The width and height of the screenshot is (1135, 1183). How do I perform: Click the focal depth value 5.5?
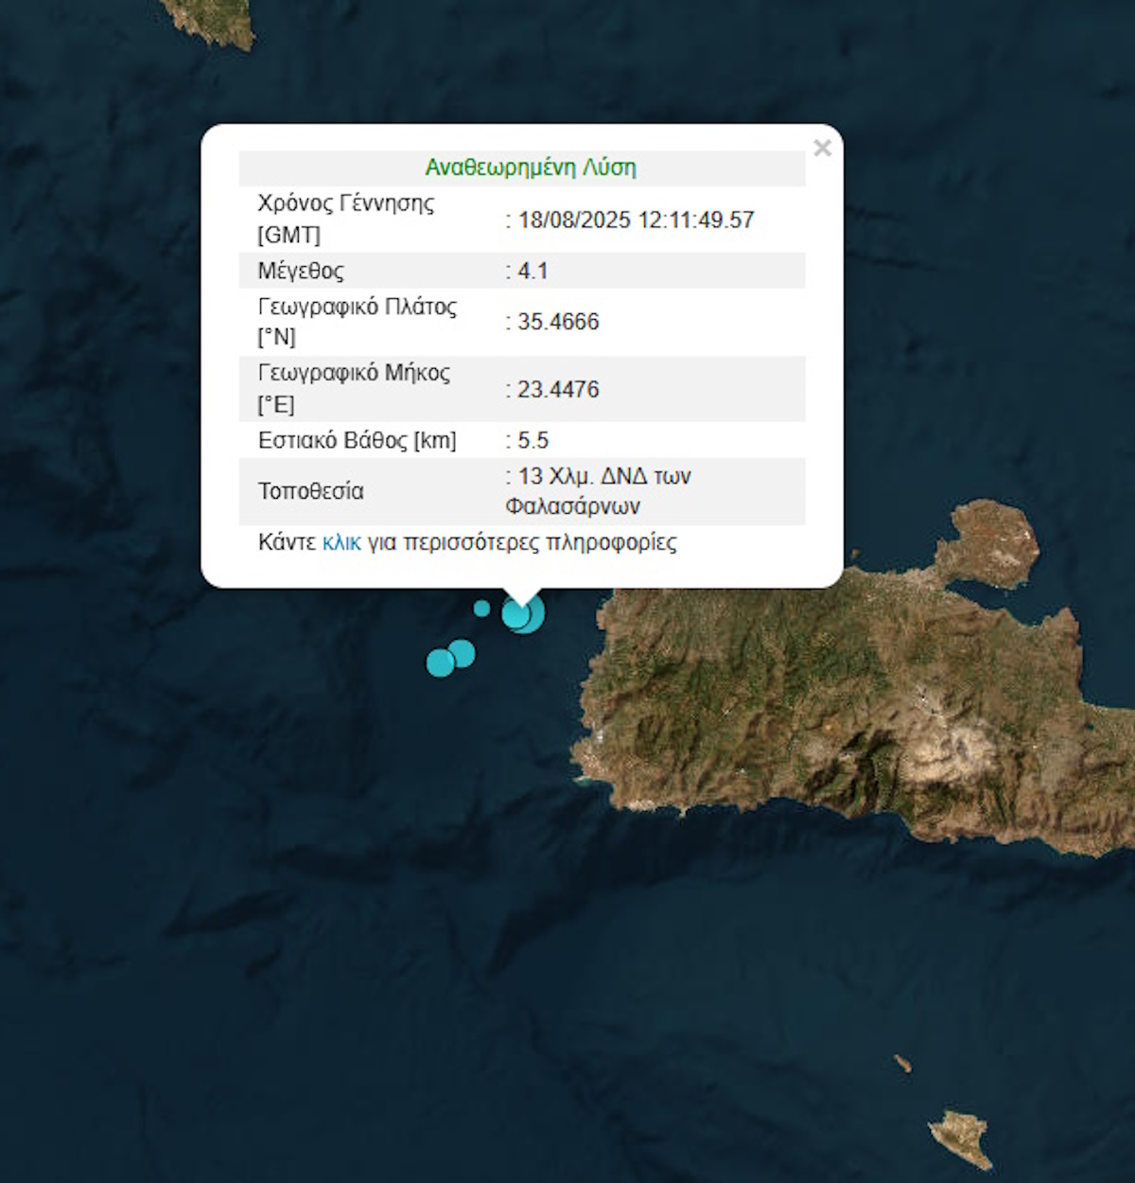[533, 440]
